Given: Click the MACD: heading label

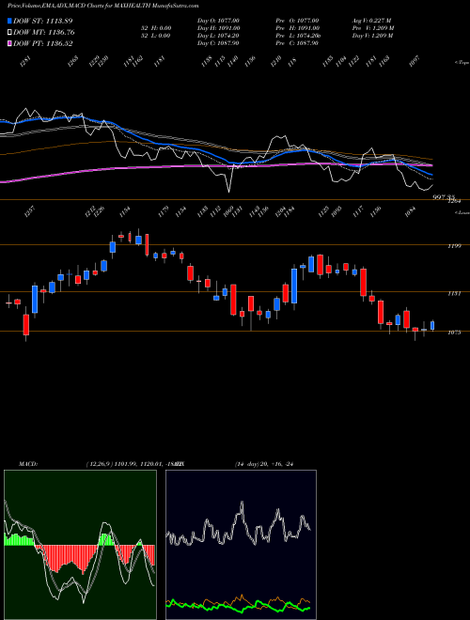Looking at the screenshot, I should coord(27,464).
